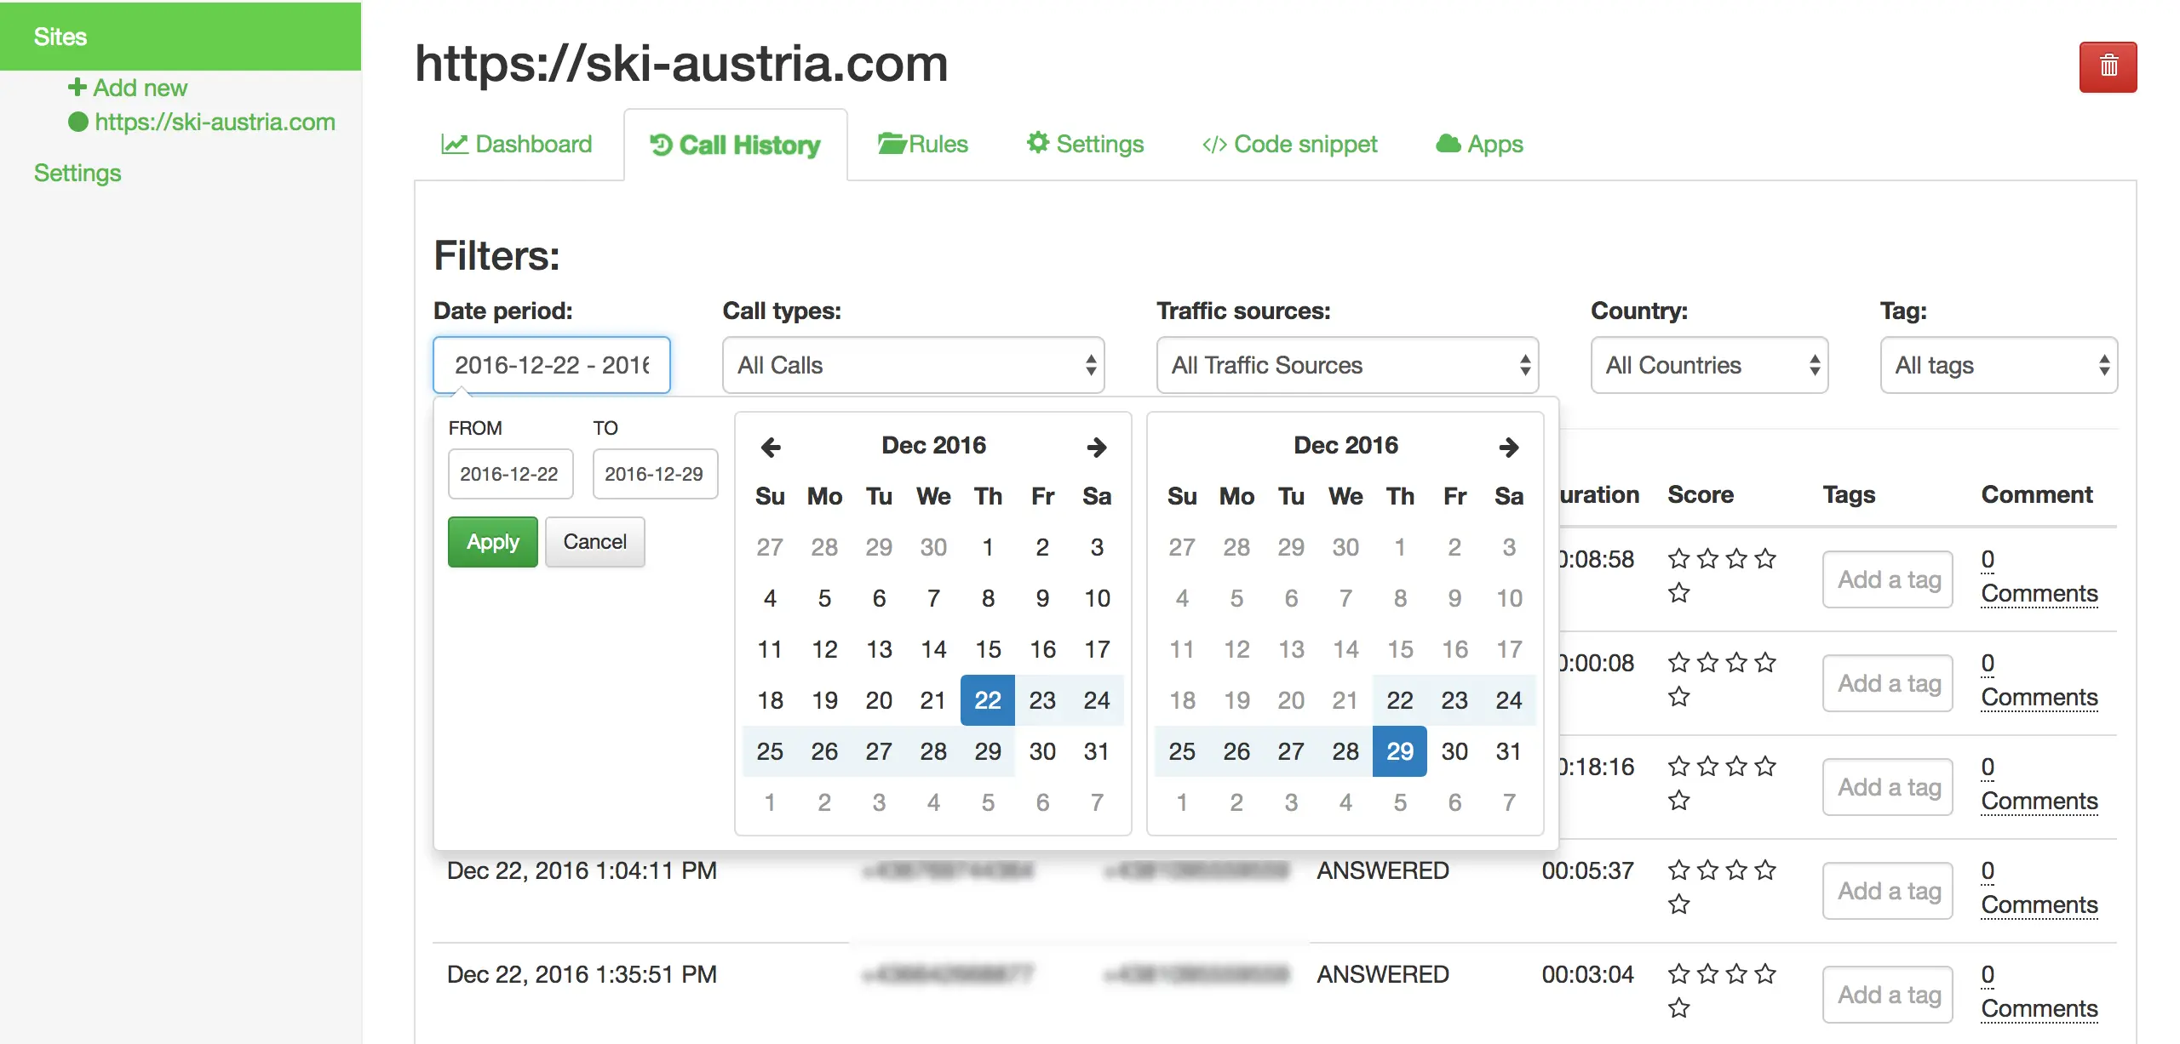Click the Dec 22, 2016 1:04:11 PM timestamp
The width and height of the screenshot is (2180, 1044).
click(x=582, y=870)
